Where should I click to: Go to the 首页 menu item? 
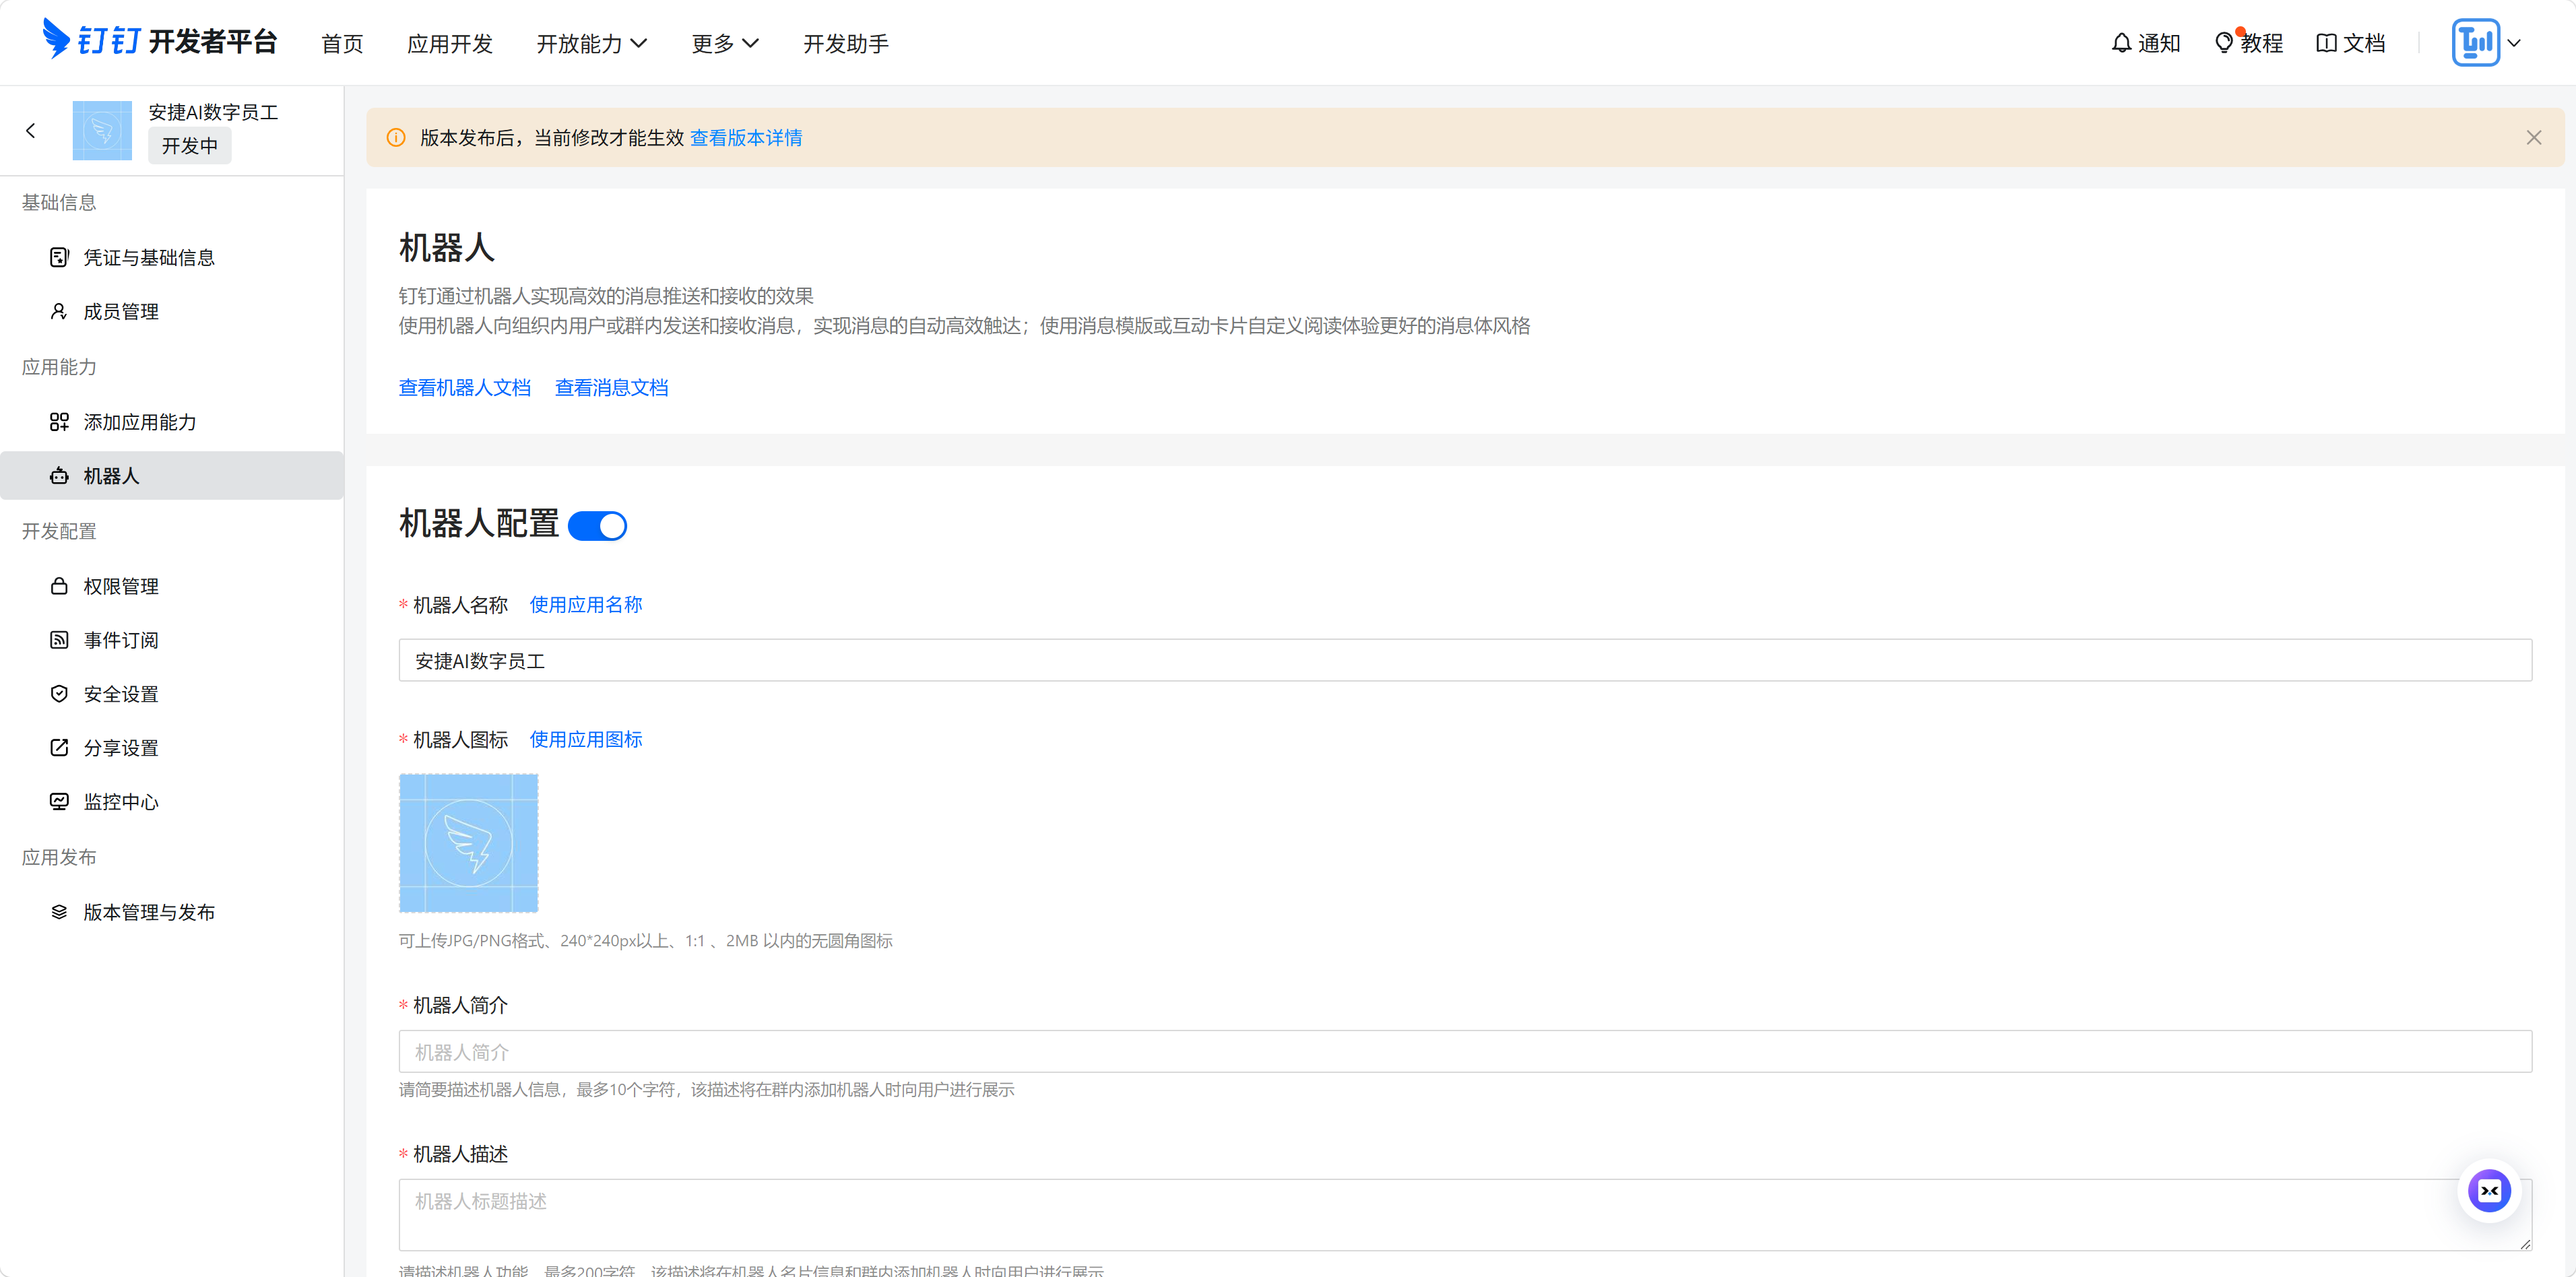[342, 44]
